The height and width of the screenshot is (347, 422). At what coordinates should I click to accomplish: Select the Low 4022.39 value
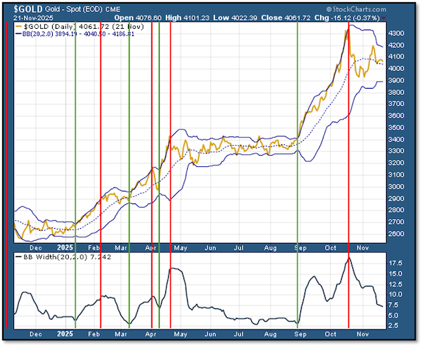(236, 18)
